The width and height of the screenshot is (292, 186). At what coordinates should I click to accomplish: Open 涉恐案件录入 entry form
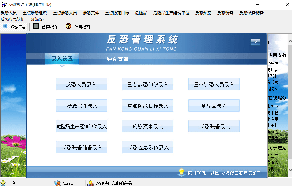81,106
